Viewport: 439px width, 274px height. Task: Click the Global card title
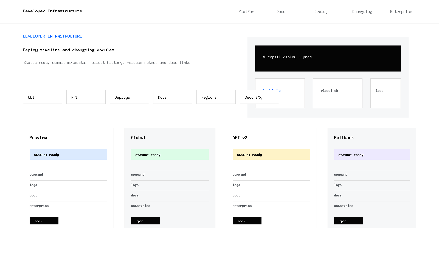coord(138,138)
